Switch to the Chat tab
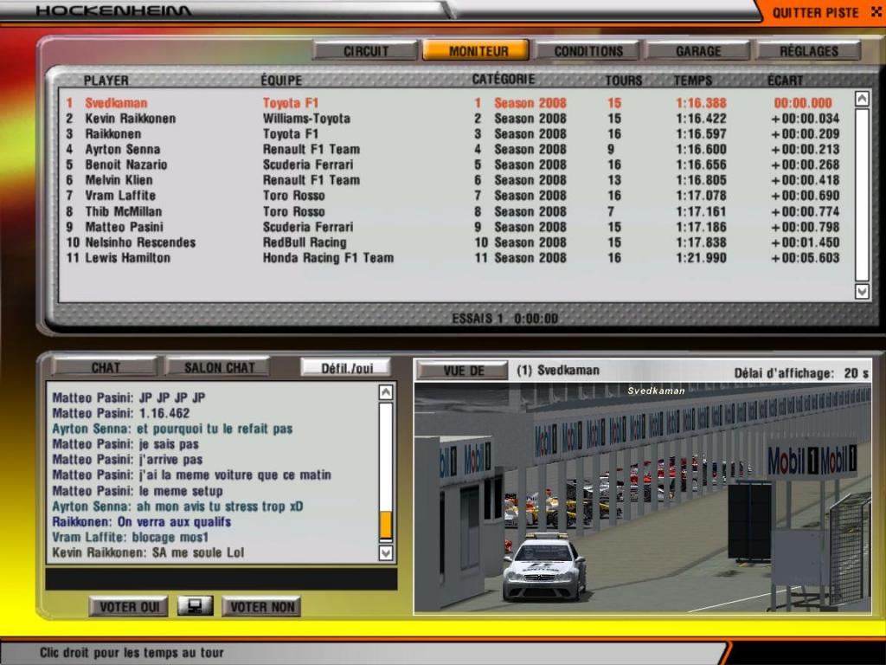This screenshot has width=886, height=665. coord(105,367)
